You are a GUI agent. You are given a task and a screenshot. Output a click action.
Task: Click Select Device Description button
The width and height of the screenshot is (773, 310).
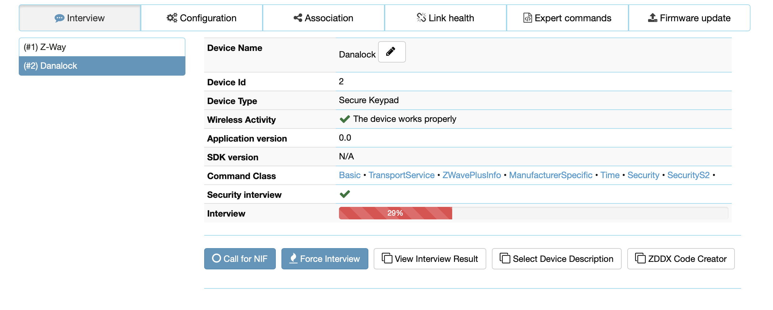pyautogui.click(x=556, y=259)
